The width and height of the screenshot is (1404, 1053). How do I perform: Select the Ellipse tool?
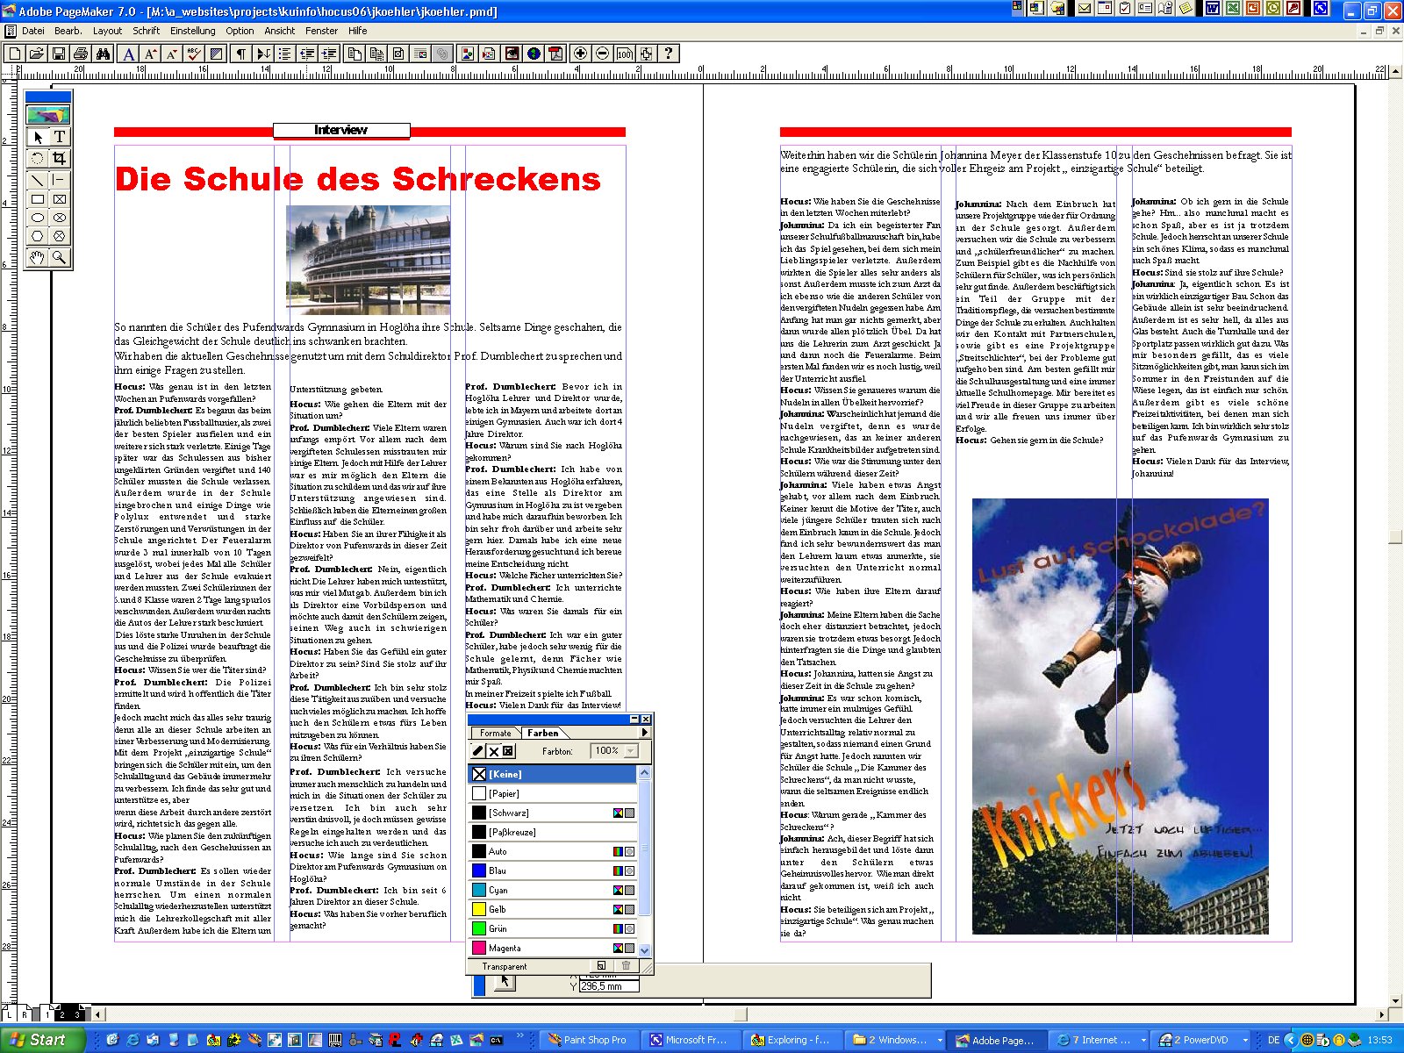38,218
